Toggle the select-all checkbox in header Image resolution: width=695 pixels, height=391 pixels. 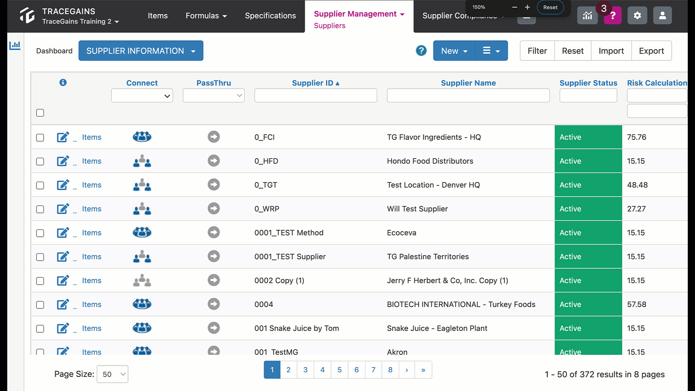[x=40, y=113]
